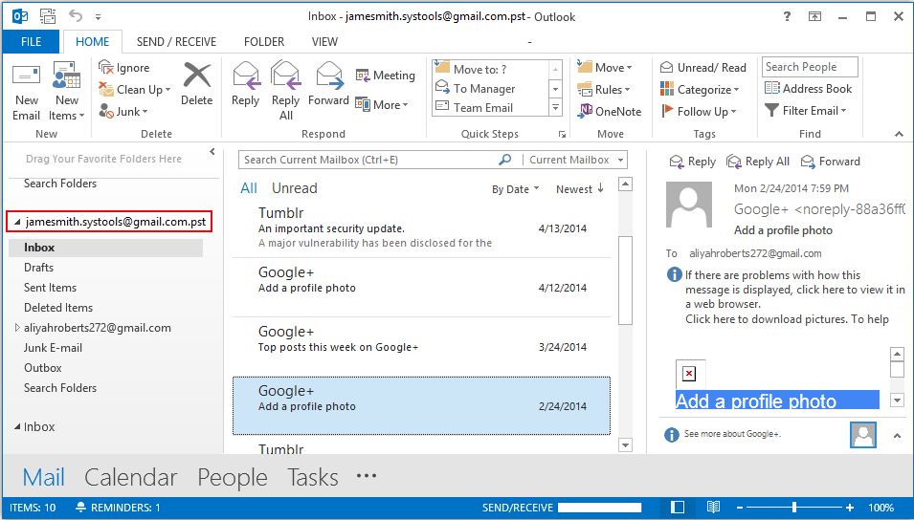Click the zoom in plus button
This screenshot has height=520, width=914.
[850, 508]
